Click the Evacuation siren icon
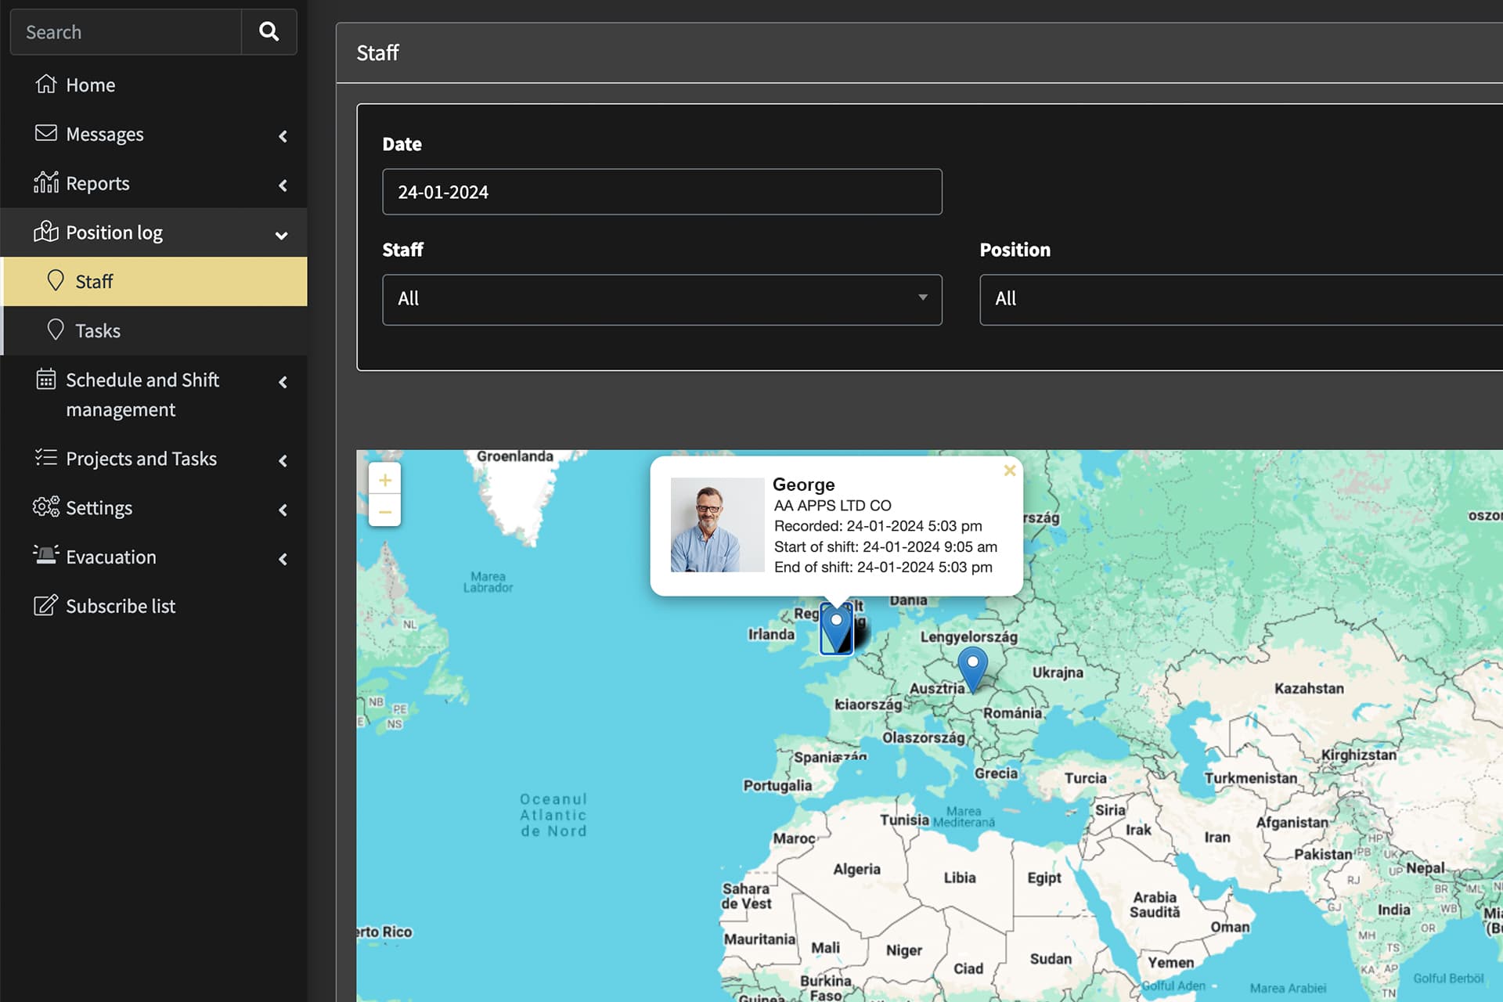This screenshot has width=1503, height=1002. pos(46,556)
